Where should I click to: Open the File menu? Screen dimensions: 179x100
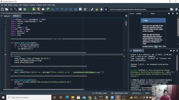tap(2, 5)
